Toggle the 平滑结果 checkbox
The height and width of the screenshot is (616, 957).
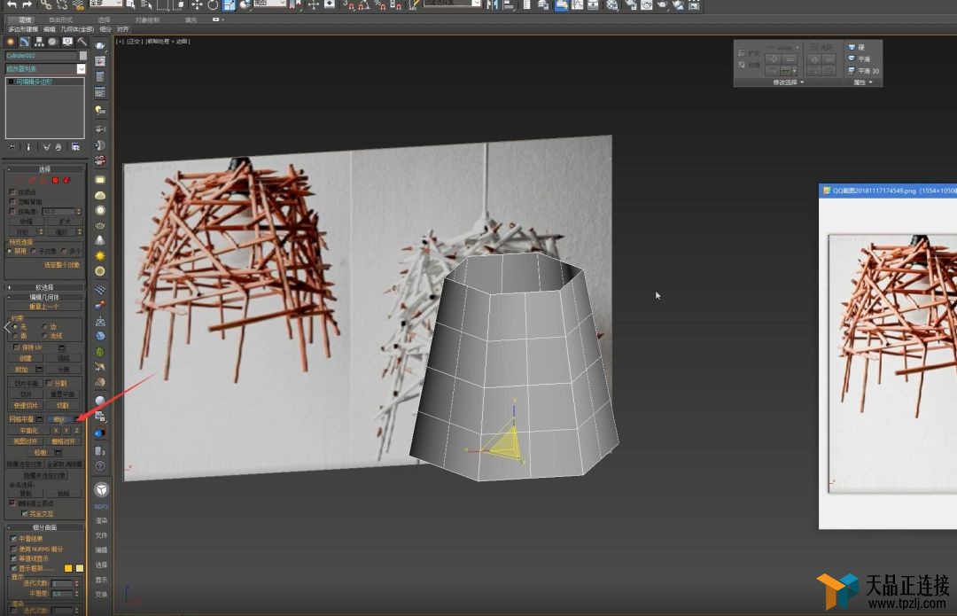pyautogui.click(x=13, y=539)
